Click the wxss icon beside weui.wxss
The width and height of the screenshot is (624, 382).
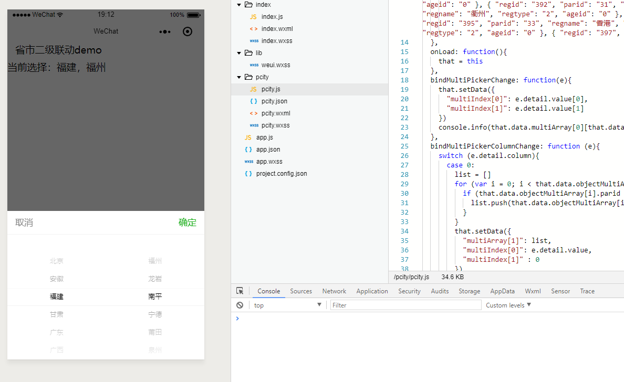pos(254,65)
